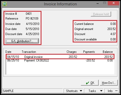Screen dimensions: 121x95
Task: Click the original amount 203.52 value
Action: pyautogui.click(x=112, y=29)
